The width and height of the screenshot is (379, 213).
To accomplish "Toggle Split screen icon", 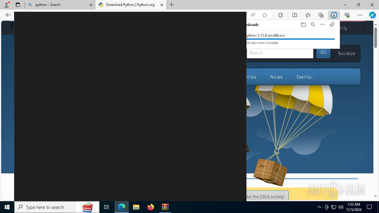I will click(295, 15).
